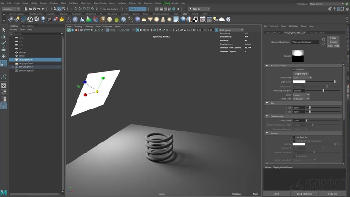The height and width of the screenshot is (197, 350).
Task: Open the Modeling menu set dropdown
Action: (11, 9)
